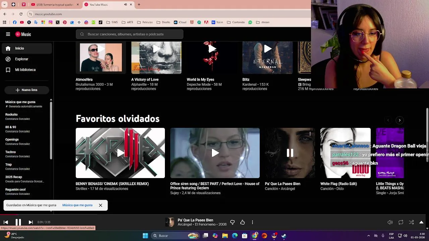Open the Facebook bookmark
The width and height of the screenshot is (429, 241).
[x=14, y=22]
